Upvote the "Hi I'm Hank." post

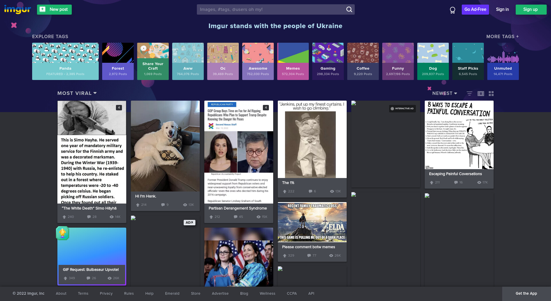[138, 205]
